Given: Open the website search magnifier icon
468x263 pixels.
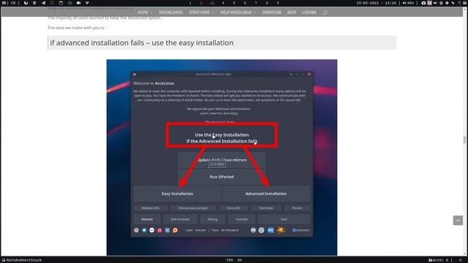Looking at the screenshot, I should point(325,12).
